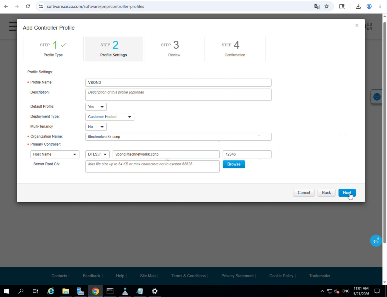The image size is (387, 297).
Task: Open the chat assistant face icon
Action: (377, 97)
